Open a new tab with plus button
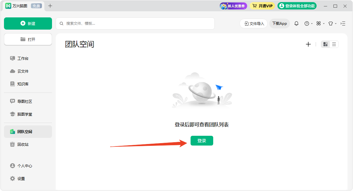This screenshot has width=353, height=191. tap(50, 6)
